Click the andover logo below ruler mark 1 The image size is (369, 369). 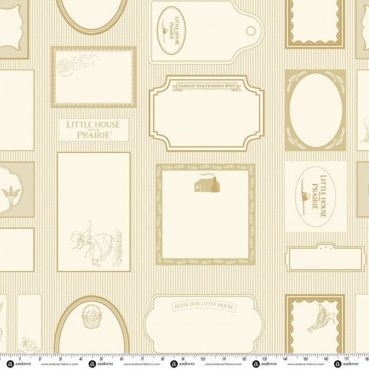pos(19,364)
